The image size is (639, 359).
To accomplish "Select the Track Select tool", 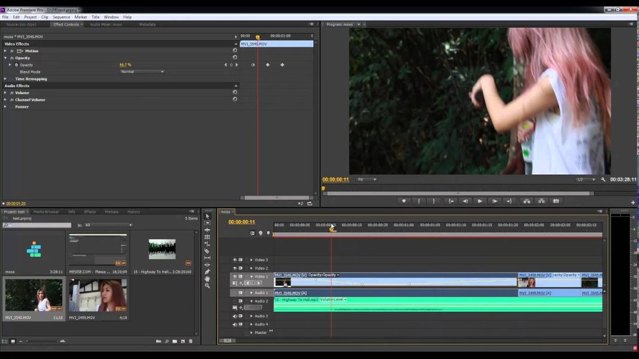I will click(x=207, y=223).
